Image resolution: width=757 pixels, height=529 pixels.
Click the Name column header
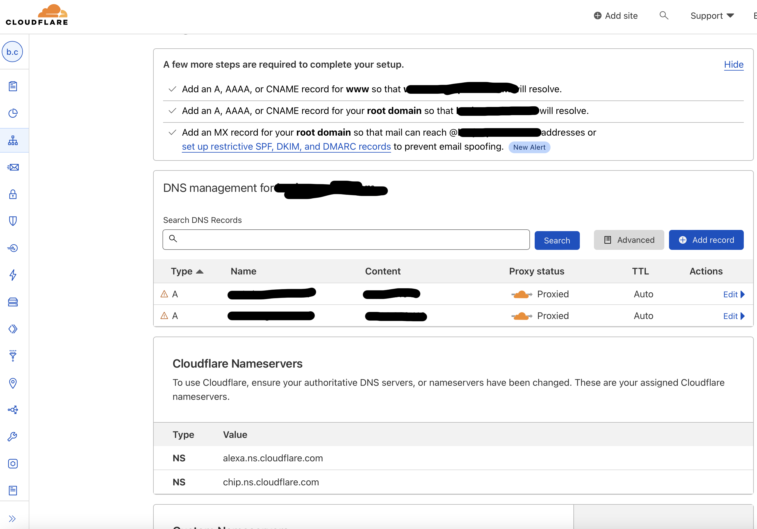click(x=243, y=271)
